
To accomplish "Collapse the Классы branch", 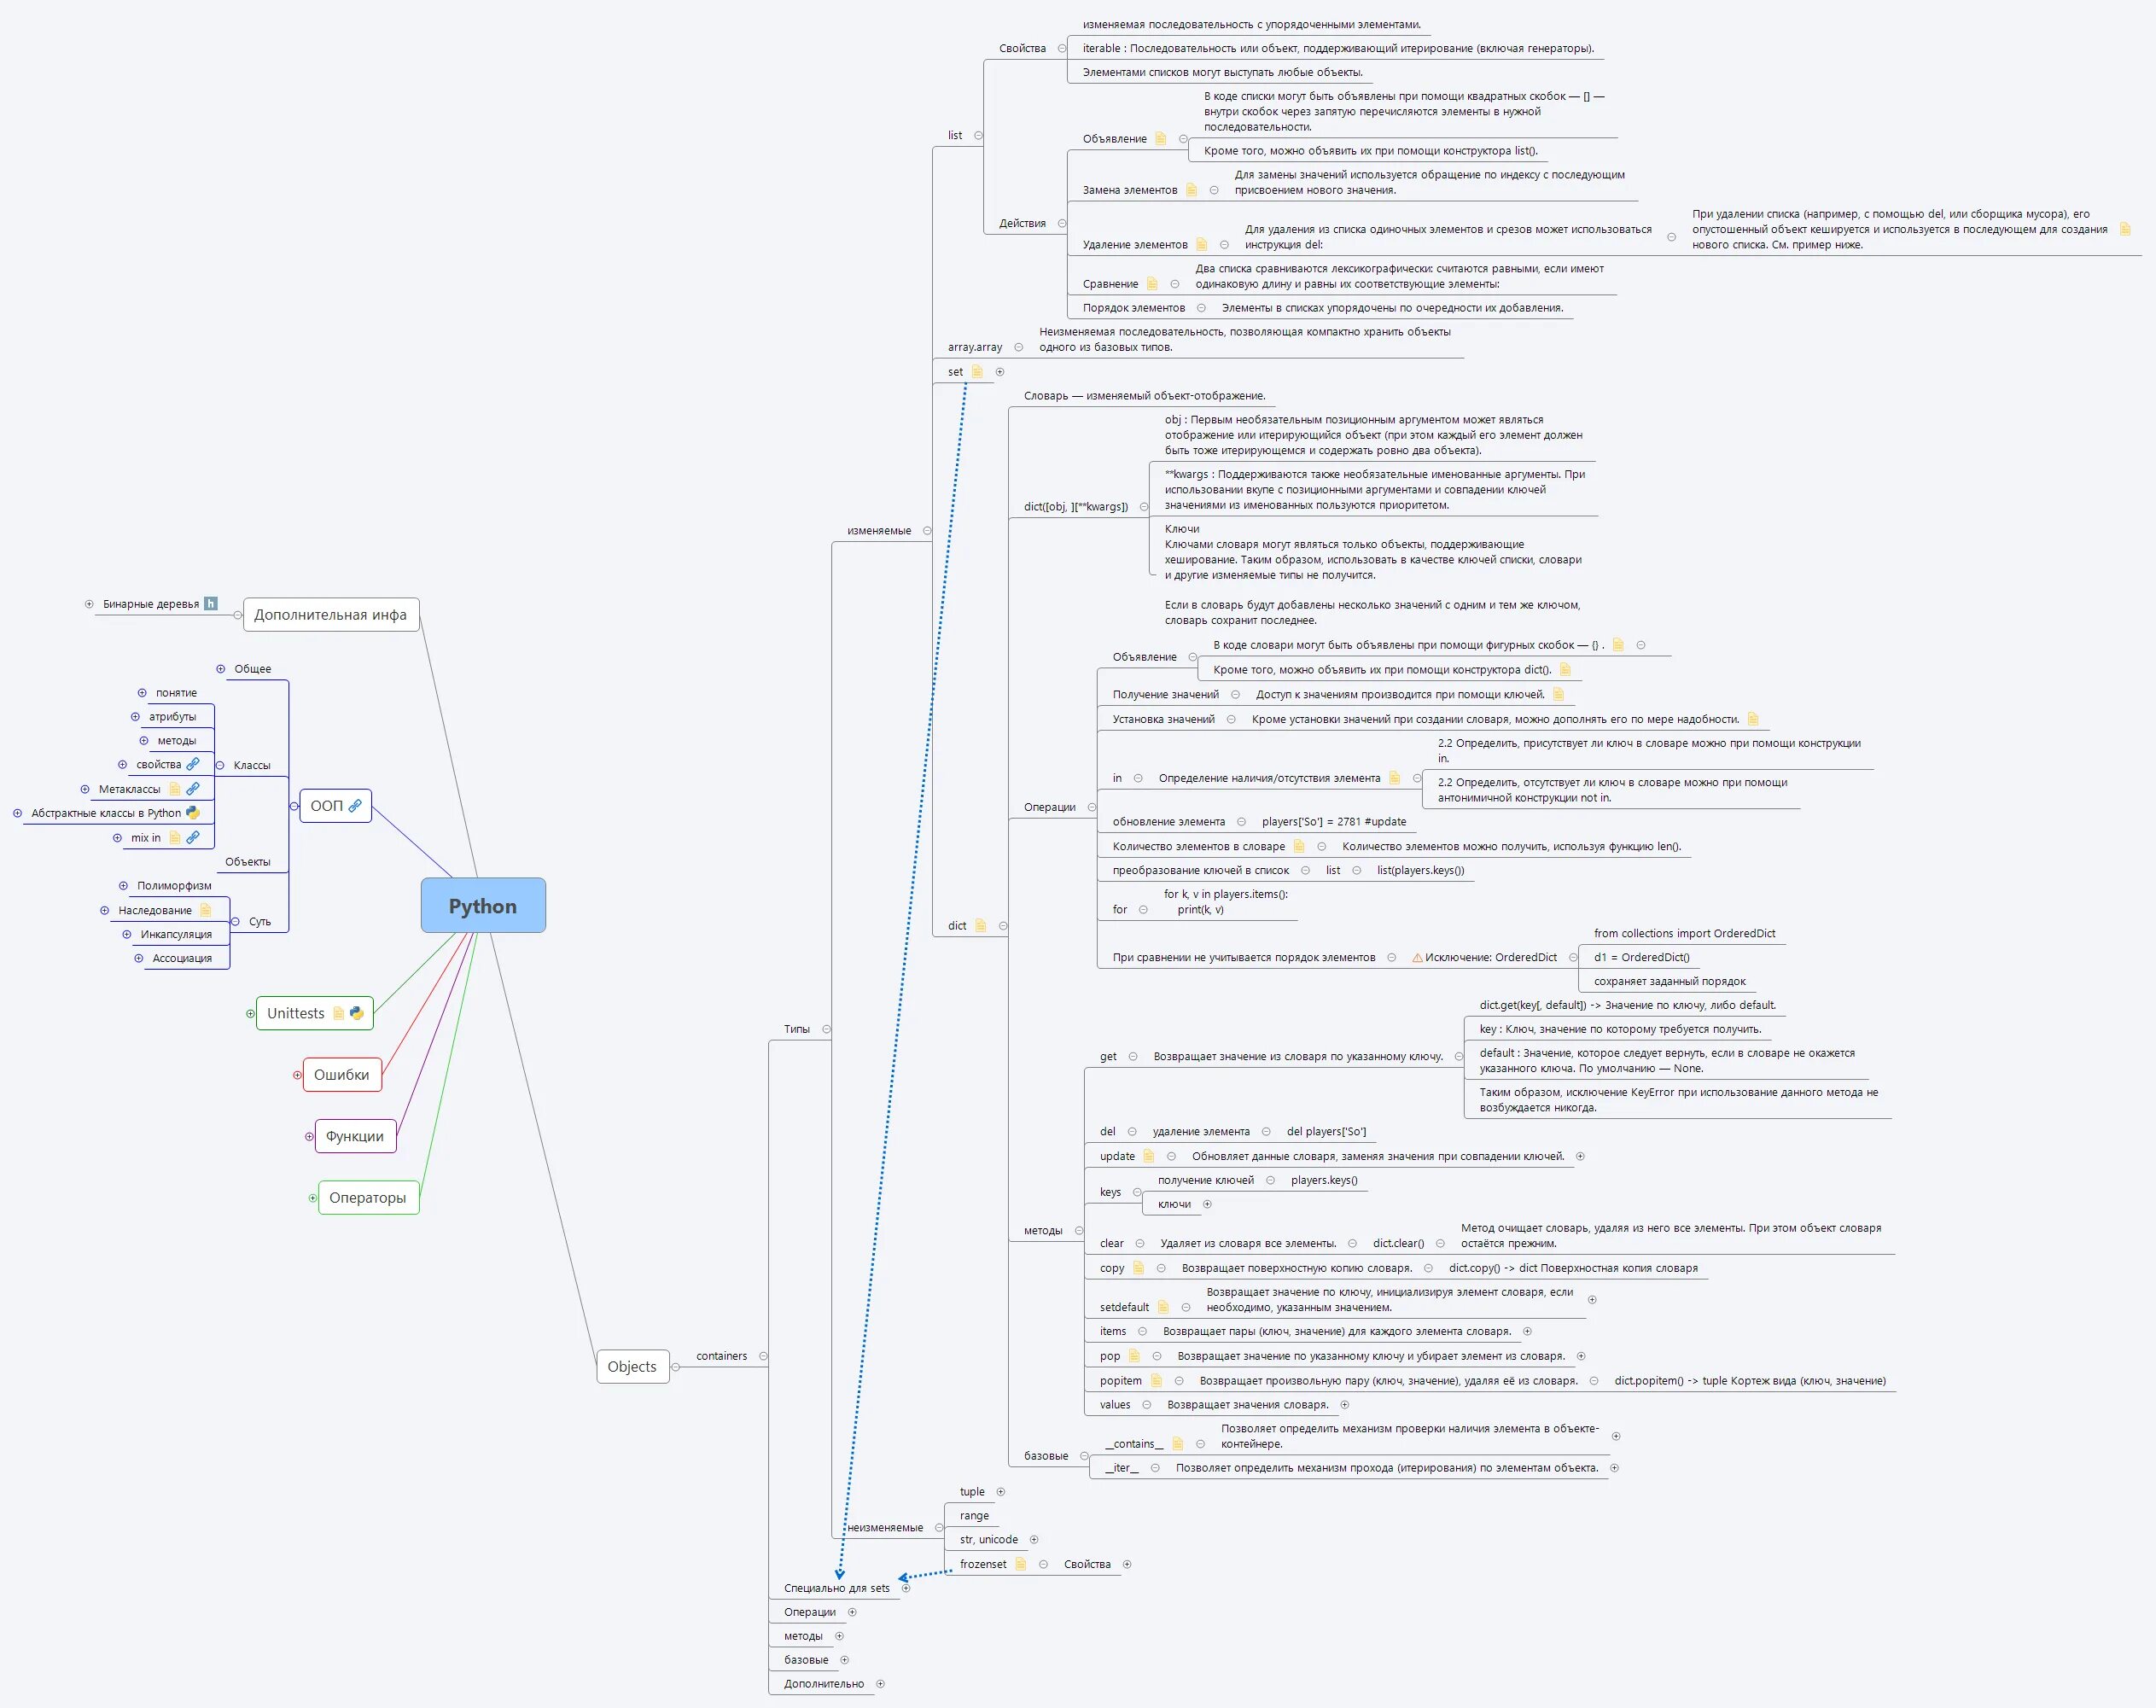I will pos(220,766).
